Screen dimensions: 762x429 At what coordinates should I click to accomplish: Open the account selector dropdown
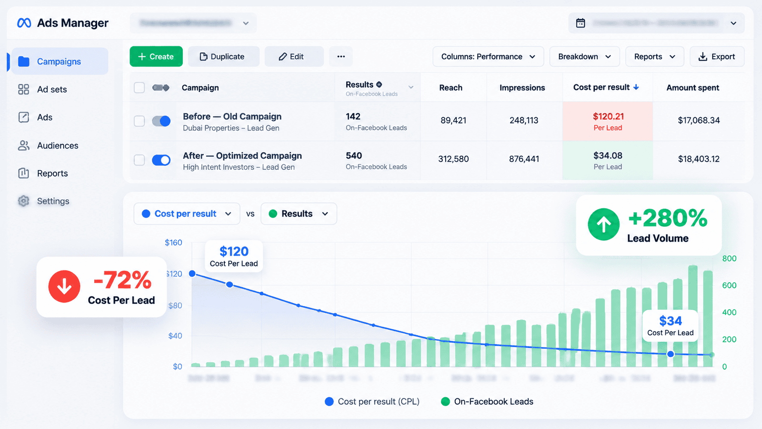point(193,23)
